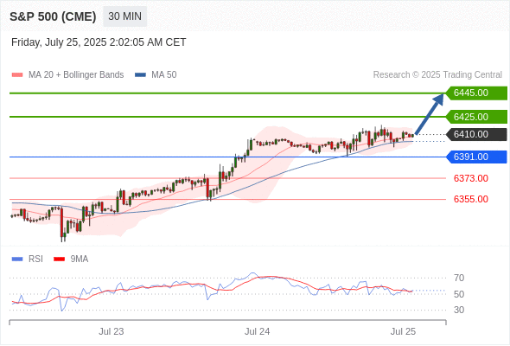
Task: Click the green 6445.00 resistance label
Action: pos(476,93)
